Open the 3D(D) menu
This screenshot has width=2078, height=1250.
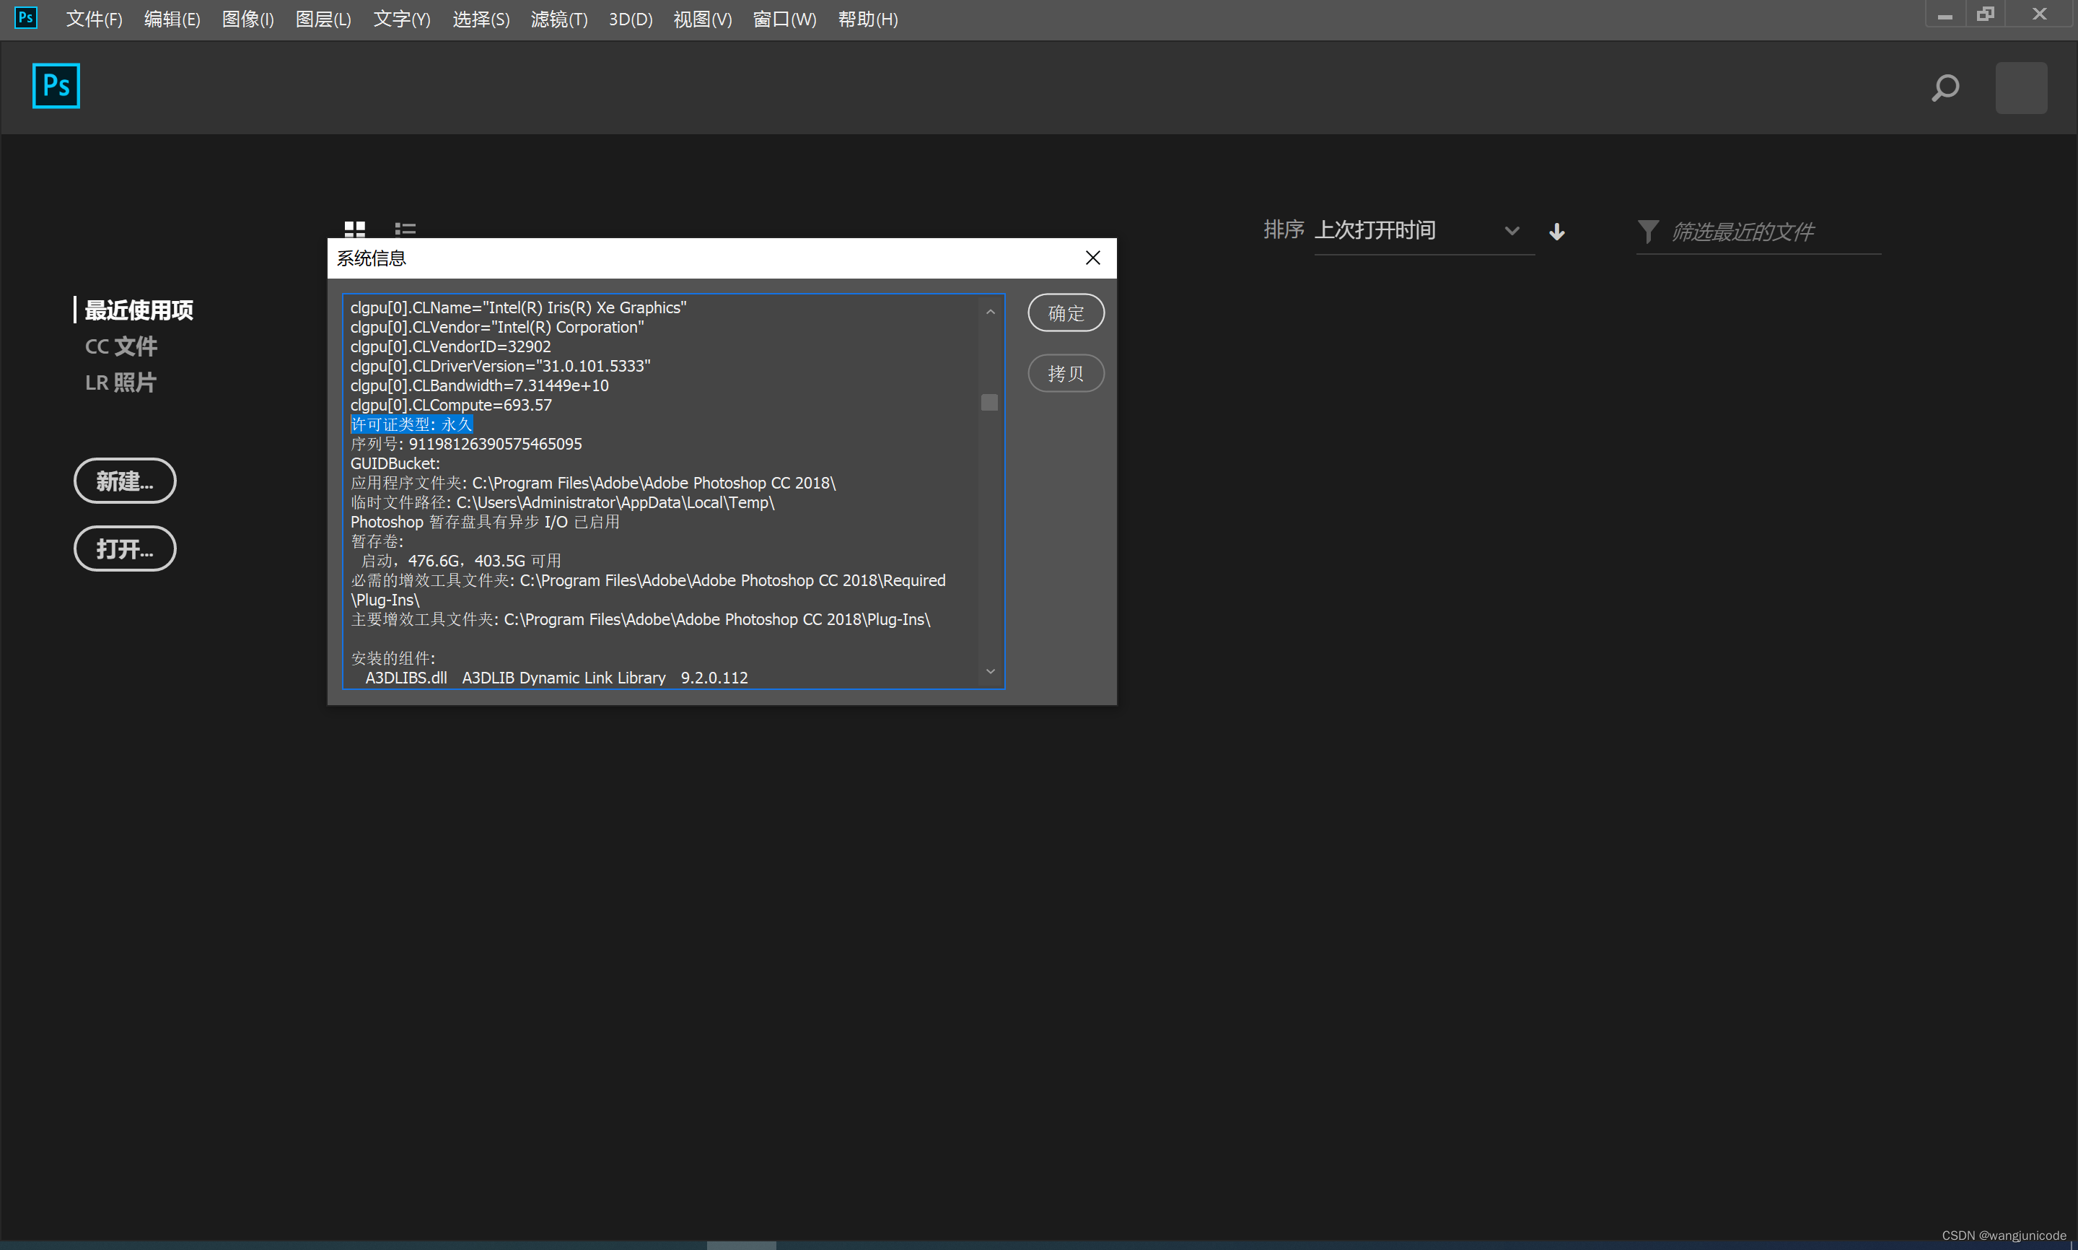(x=631, y=19)
